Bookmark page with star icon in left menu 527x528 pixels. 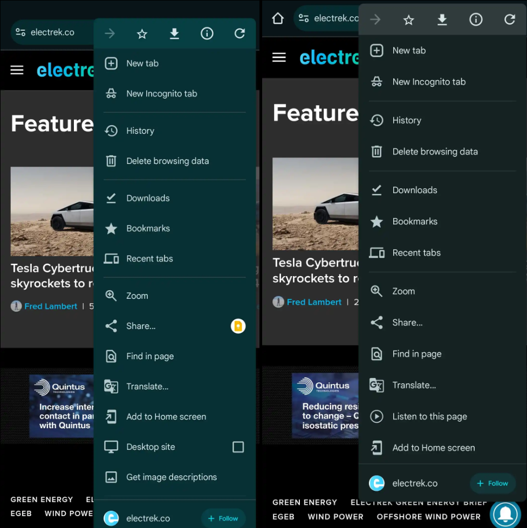(142, 33)
